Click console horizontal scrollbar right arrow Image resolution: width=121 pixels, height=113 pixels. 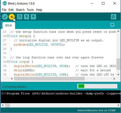[x=118, y=105]
